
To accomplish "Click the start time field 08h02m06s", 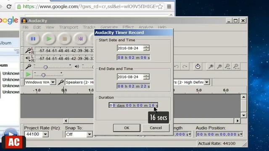I will point(134,57).
